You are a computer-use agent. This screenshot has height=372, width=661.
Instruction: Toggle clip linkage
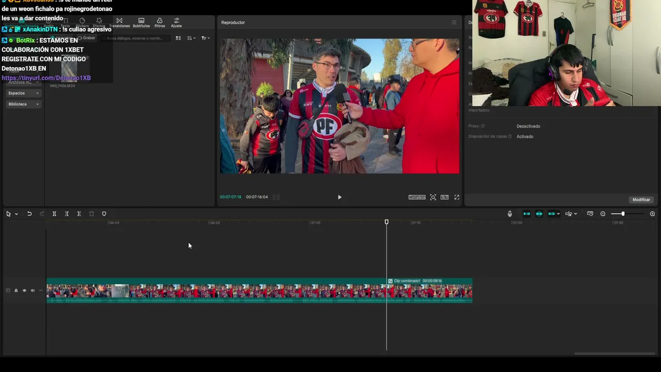click(x=552, y=214)
